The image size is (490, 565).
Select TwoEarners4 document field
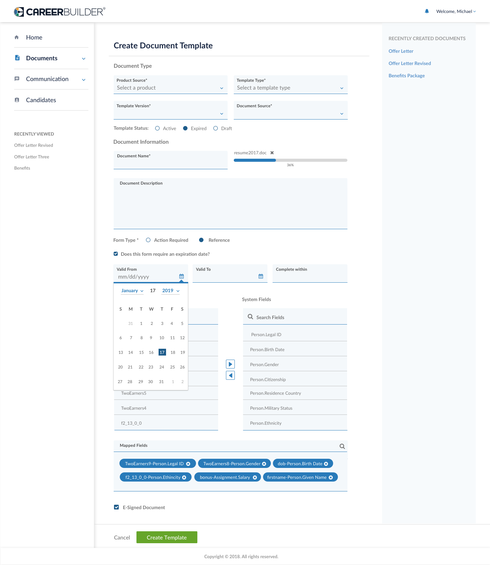pyautogui.click(x=166, y=408)
